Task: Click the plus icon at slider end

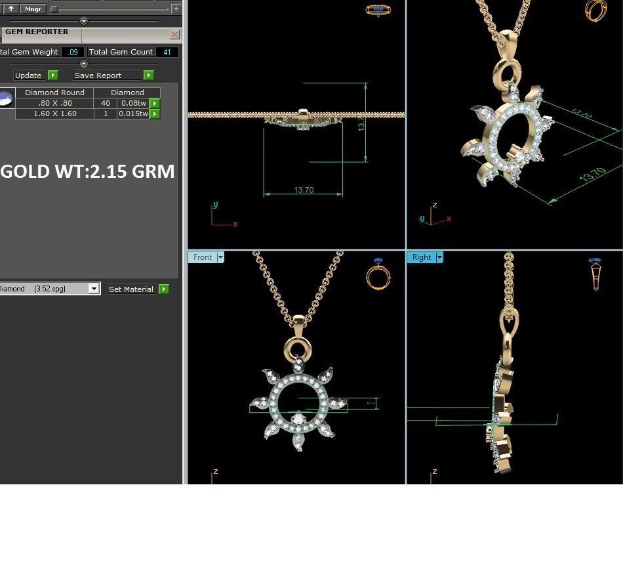Action: tap(176, 9)
